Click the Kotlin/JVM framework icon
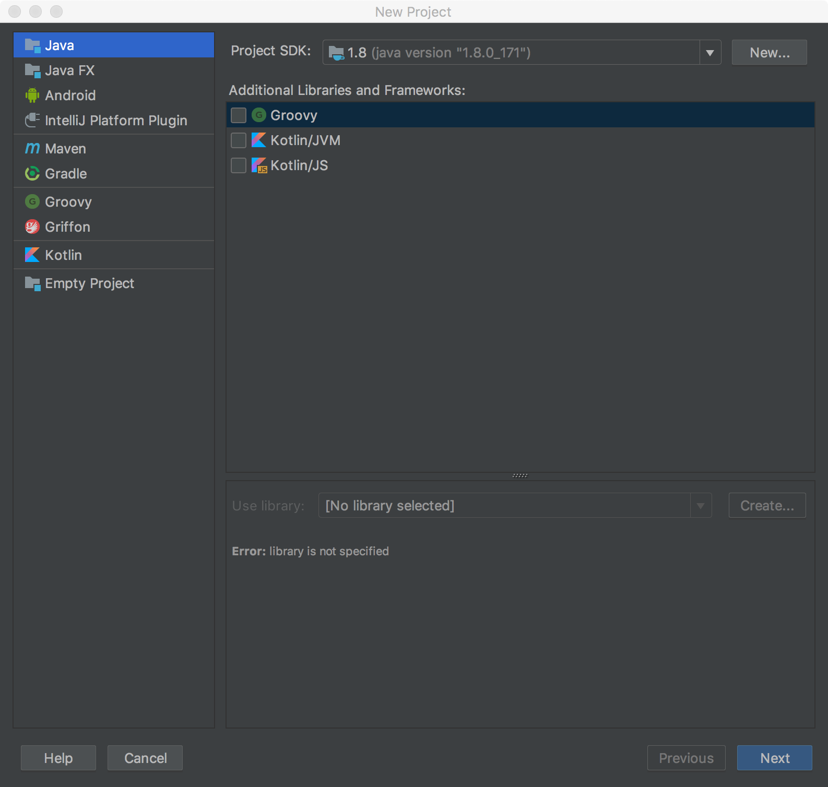 coord(259,140)
